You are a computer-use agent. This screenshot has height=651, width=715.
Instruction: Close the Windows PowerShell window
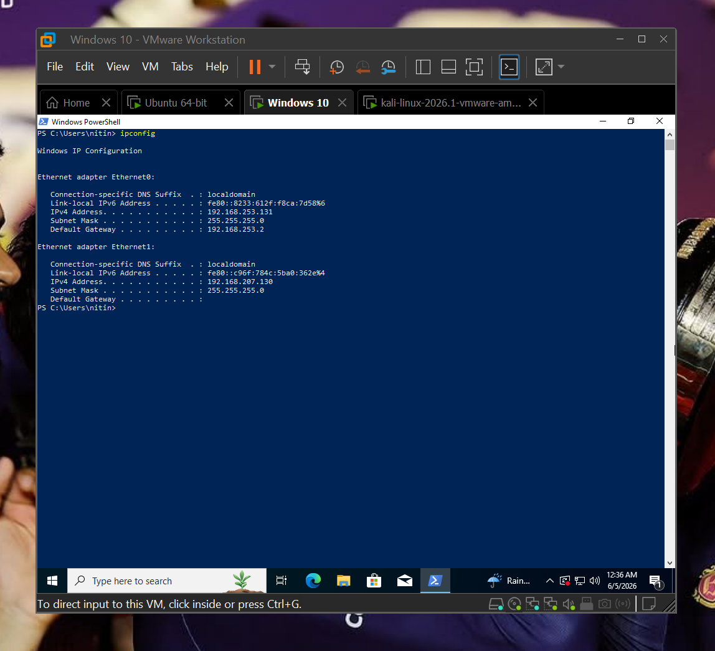click(x=660, y=121)
